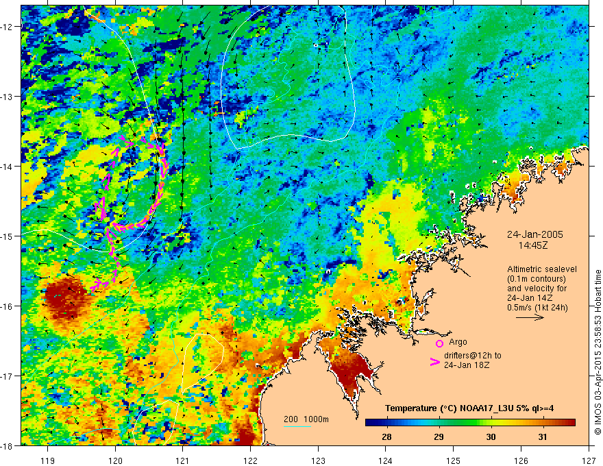Click the IMOS copyright timestamp text
The width and height of the screenshot is (603, 466).
(x=598, y=352)
